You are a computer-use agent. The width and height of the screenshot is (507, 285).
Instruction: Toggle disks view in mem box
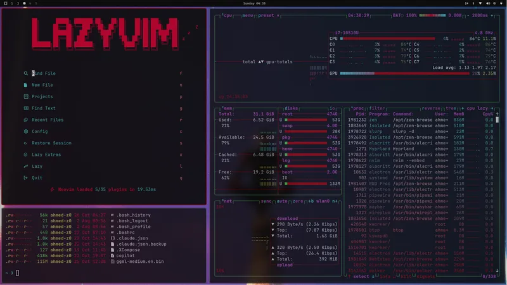[x=291, y=108]
